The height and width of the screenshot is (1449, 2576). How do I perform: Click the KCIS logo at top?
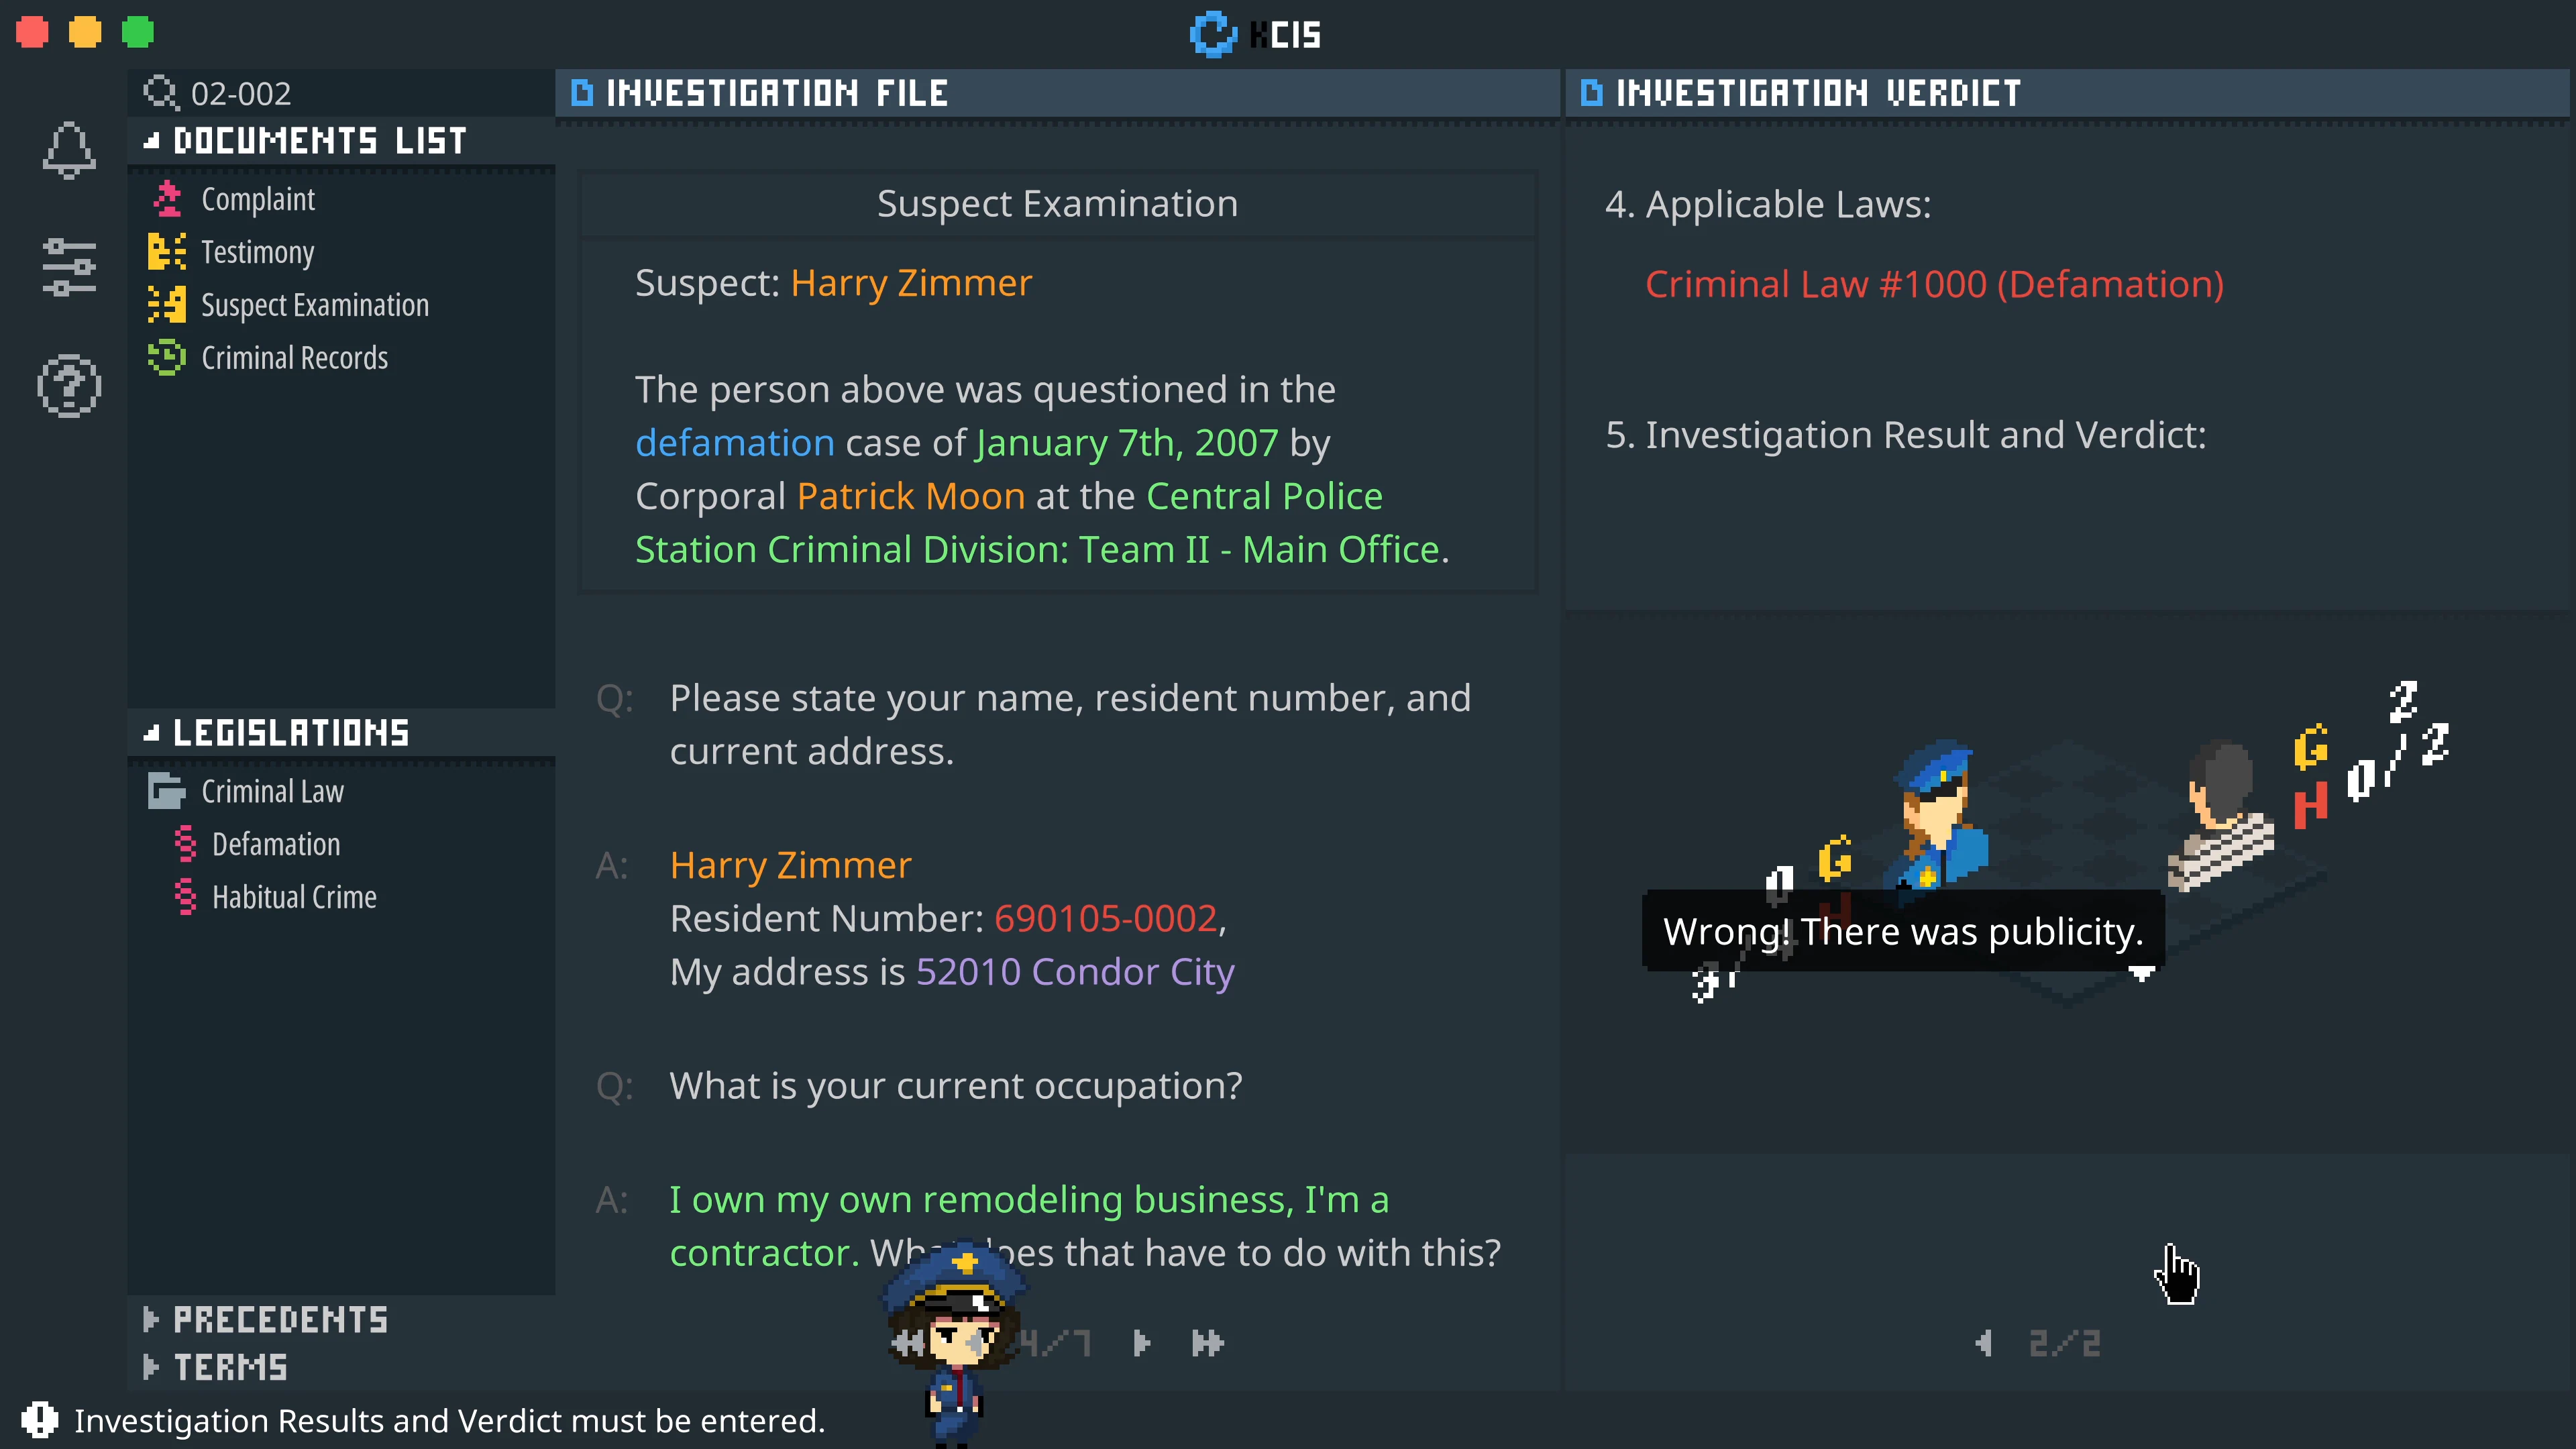point(1256,33)
